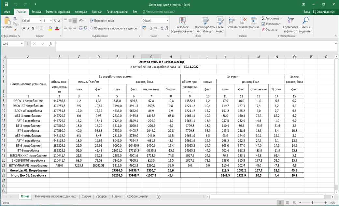Click the Заполнить fill button
This screenshot has height=206, width=339.
click(x=271, y=24)
